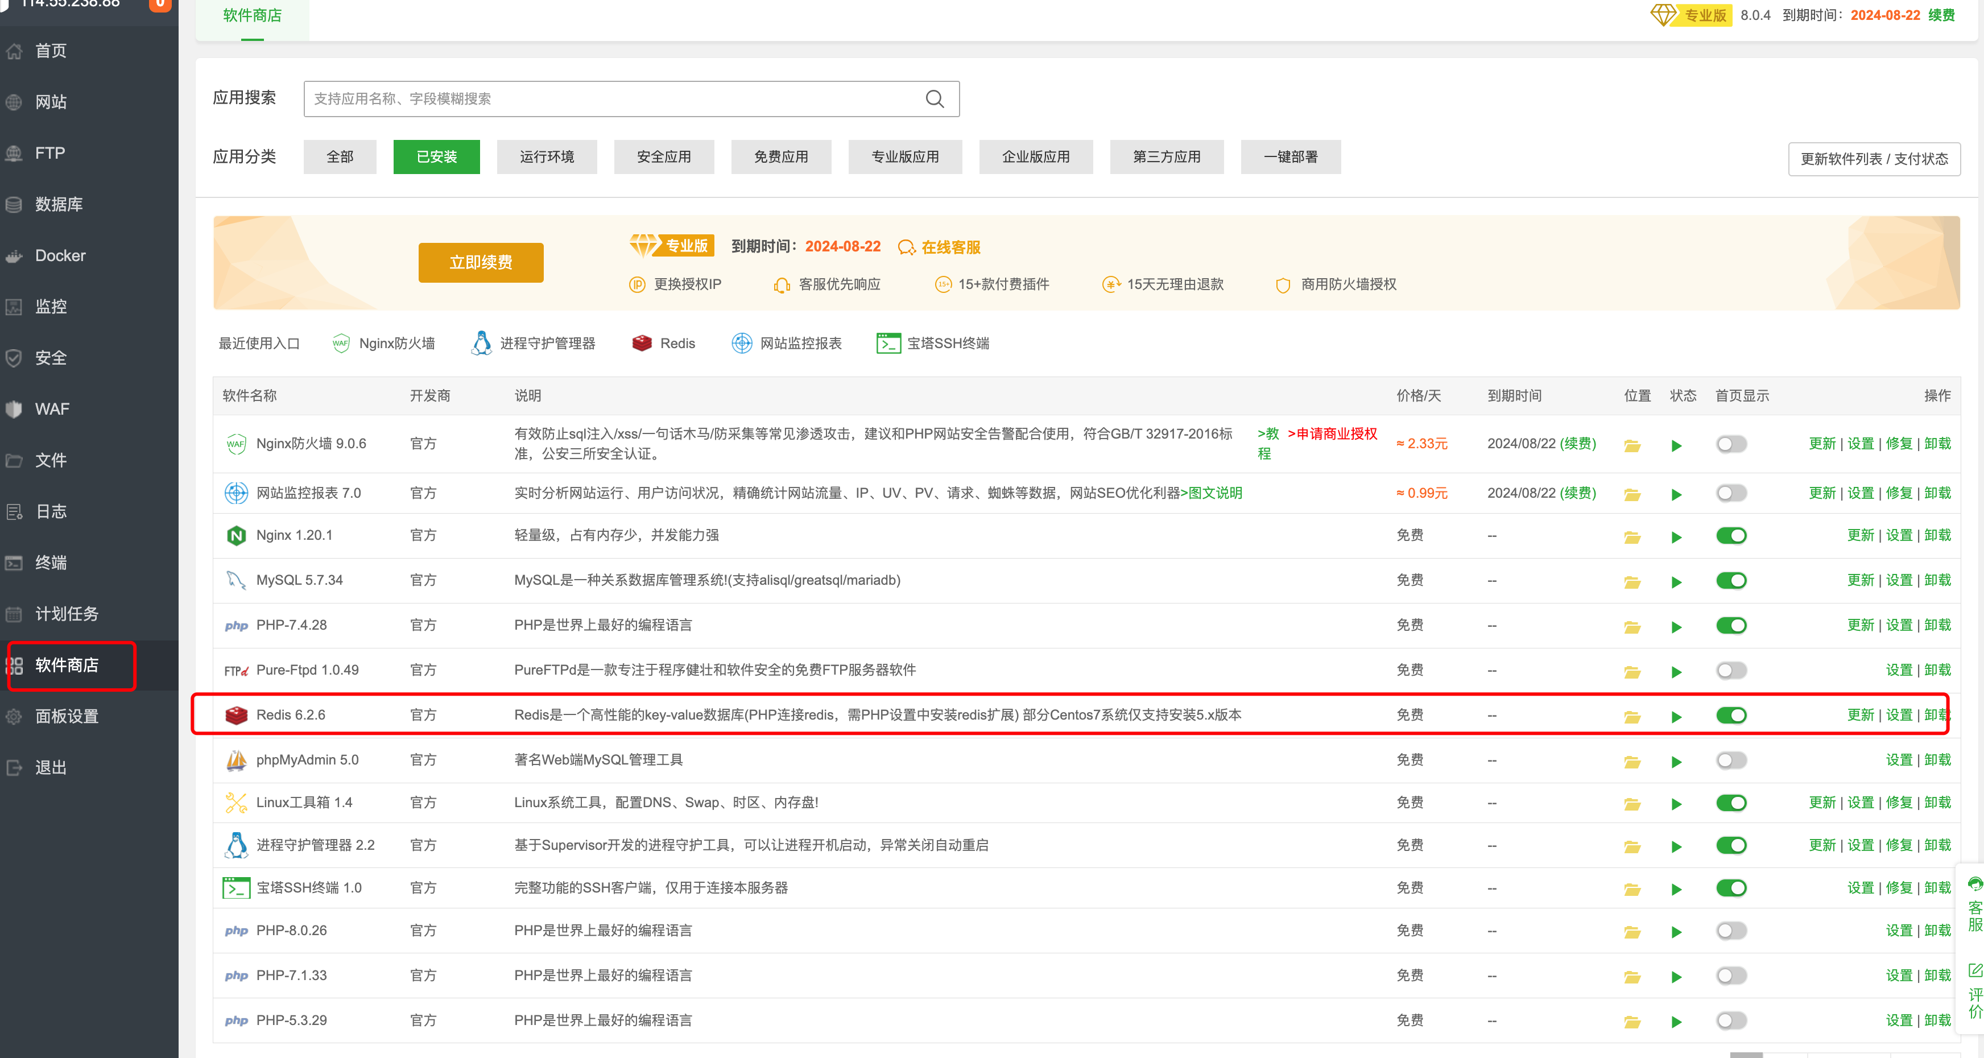Click the 立即续费 button
The image size is (1984, 1058).
481,262
